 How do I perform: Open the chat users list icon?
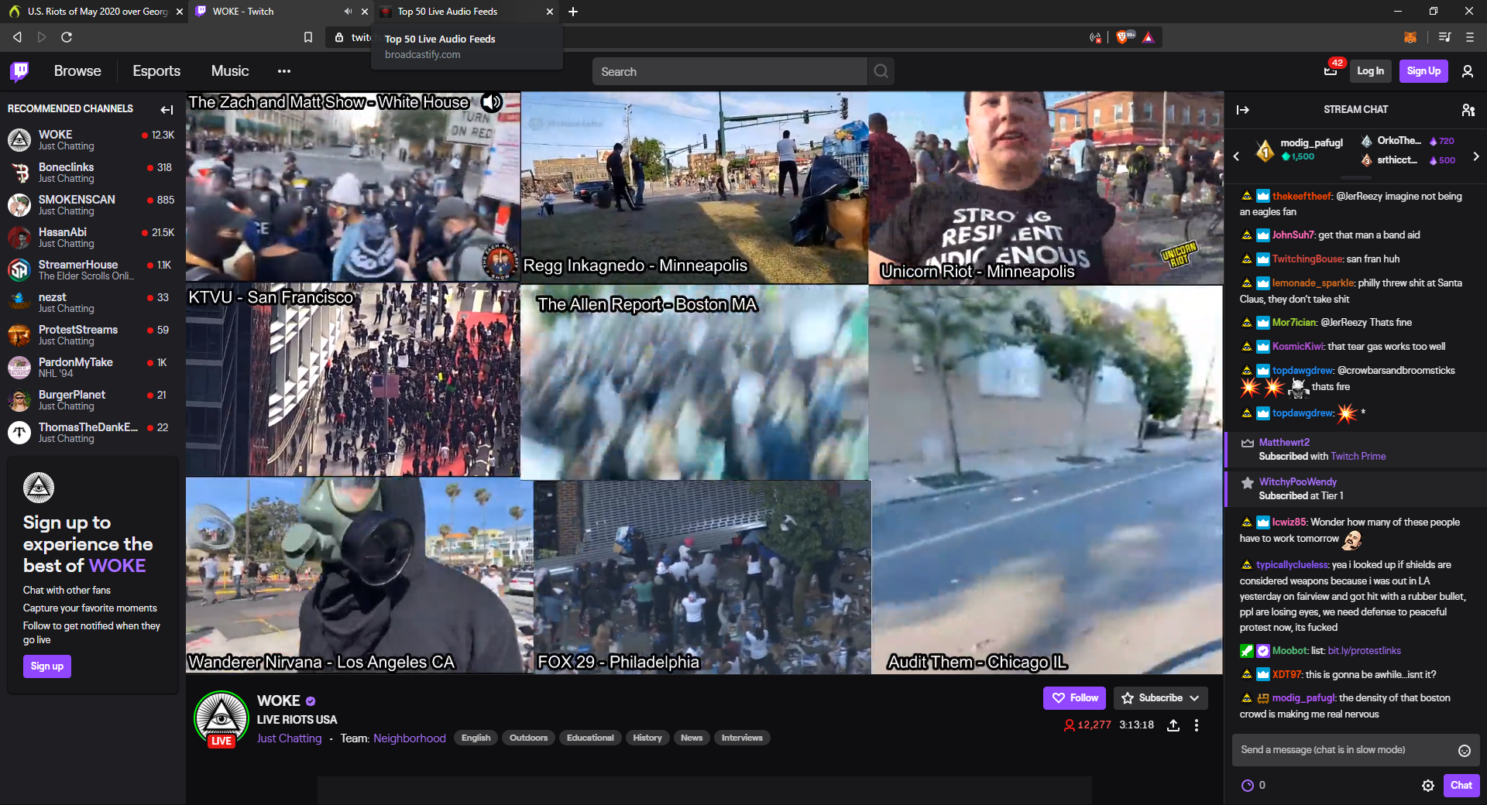(x=1468, y=110)
